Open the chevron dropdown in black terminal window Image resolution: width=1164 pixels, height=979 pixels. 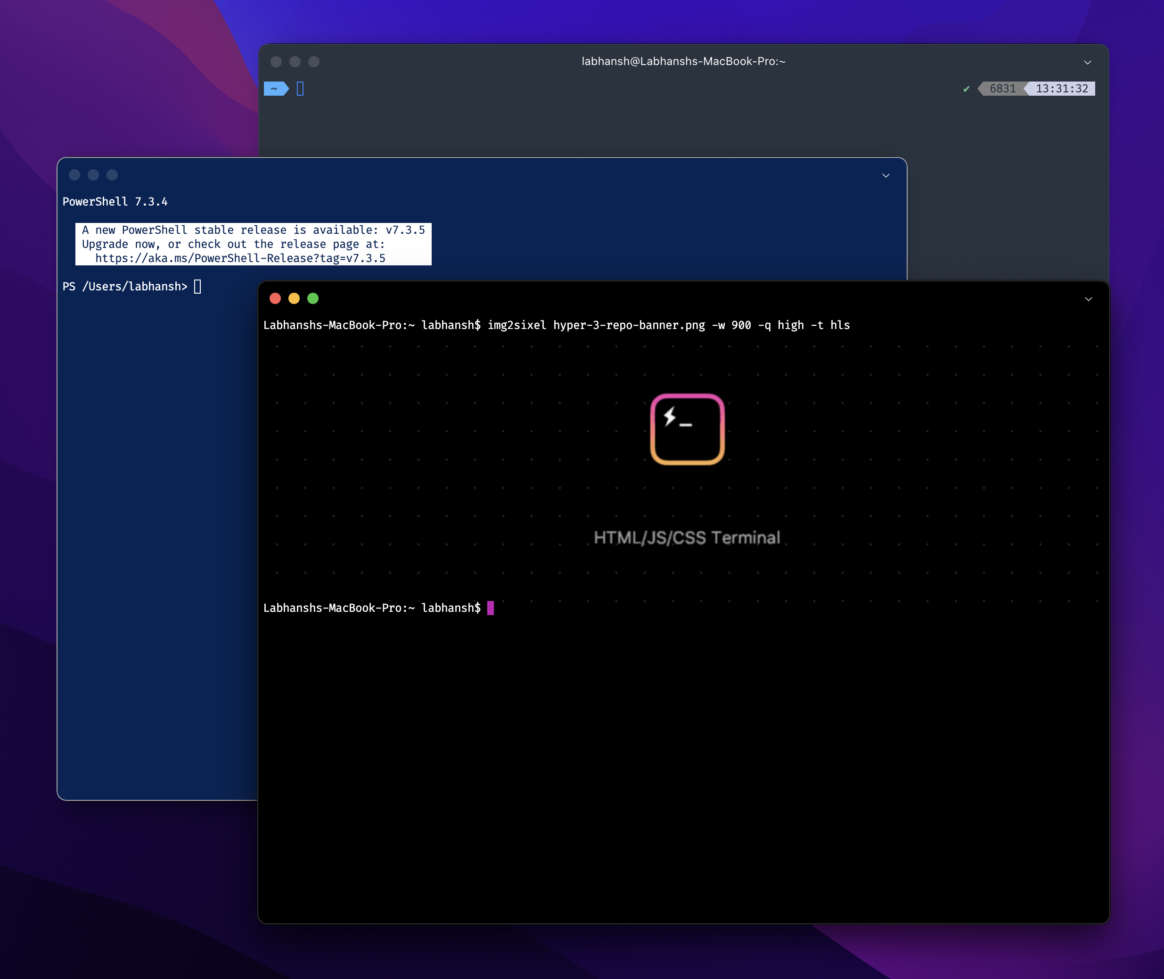click(x=1089, y=299)
